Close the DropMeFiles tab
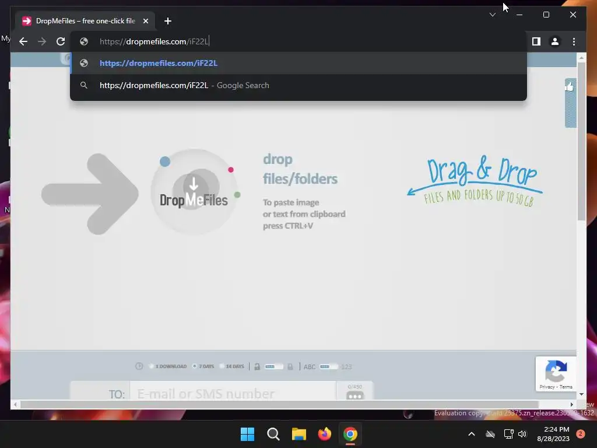 click(x=145, y=21)
